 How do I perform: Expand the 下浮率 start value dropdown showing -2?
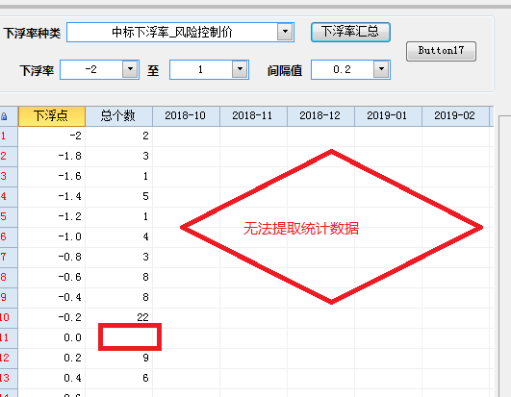[x=130, y=69]
